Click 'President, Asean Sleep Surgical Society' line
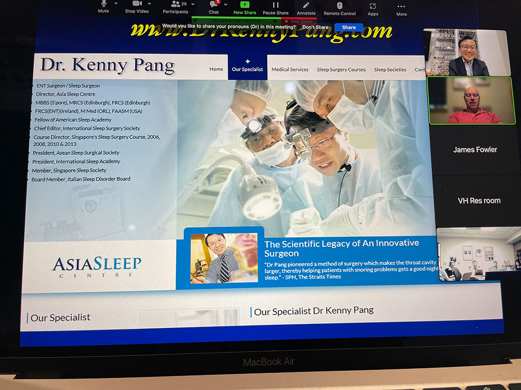The height and width of the screenshot is (390, 521). (x=76, y=153)
